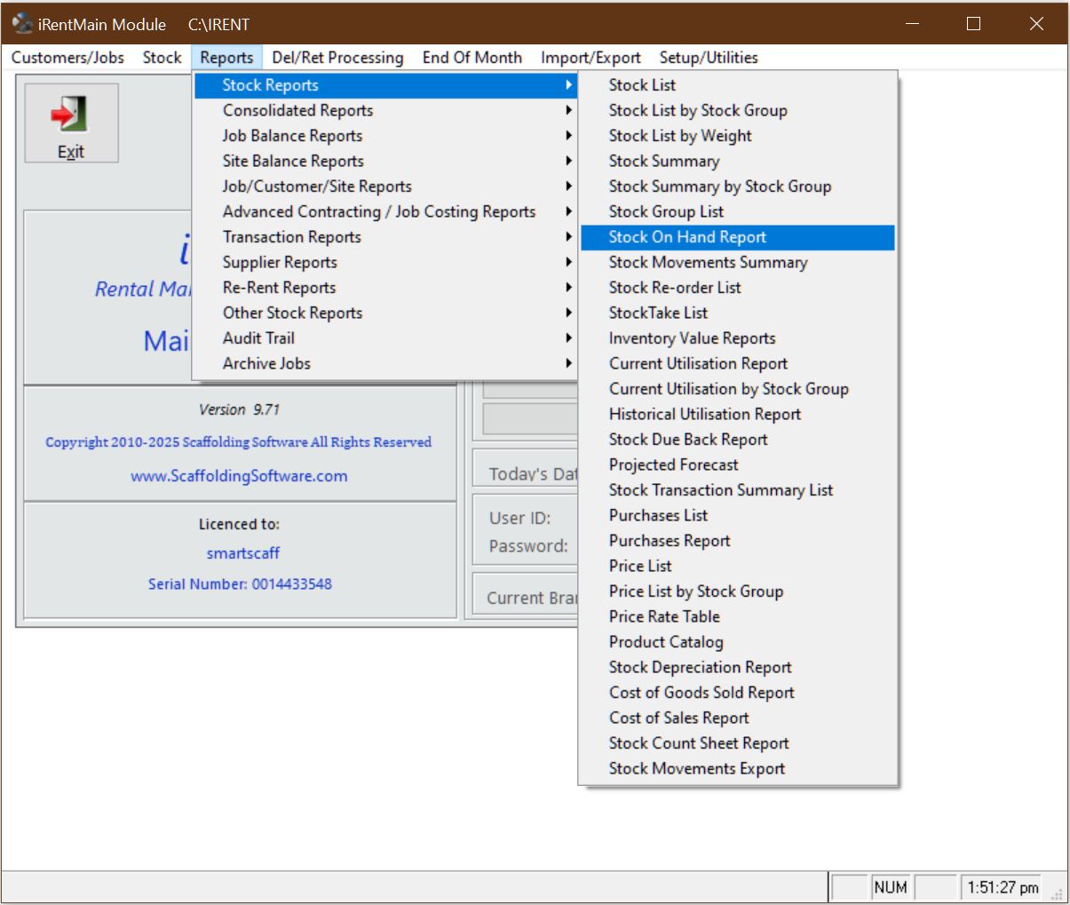
Task: Maximize the iRentMain Module window
Action: 973,24
